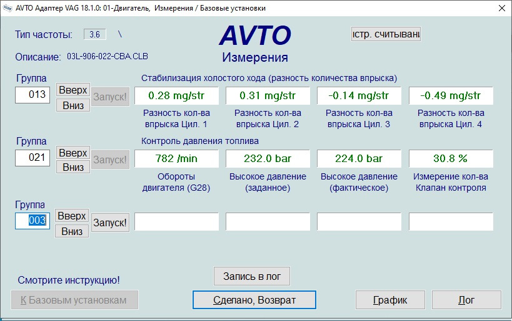The width and height of the screenshot is (512, 321).
Task: Click the Запись в лог button
Action: pyautogui.click(x=252, y=276)
